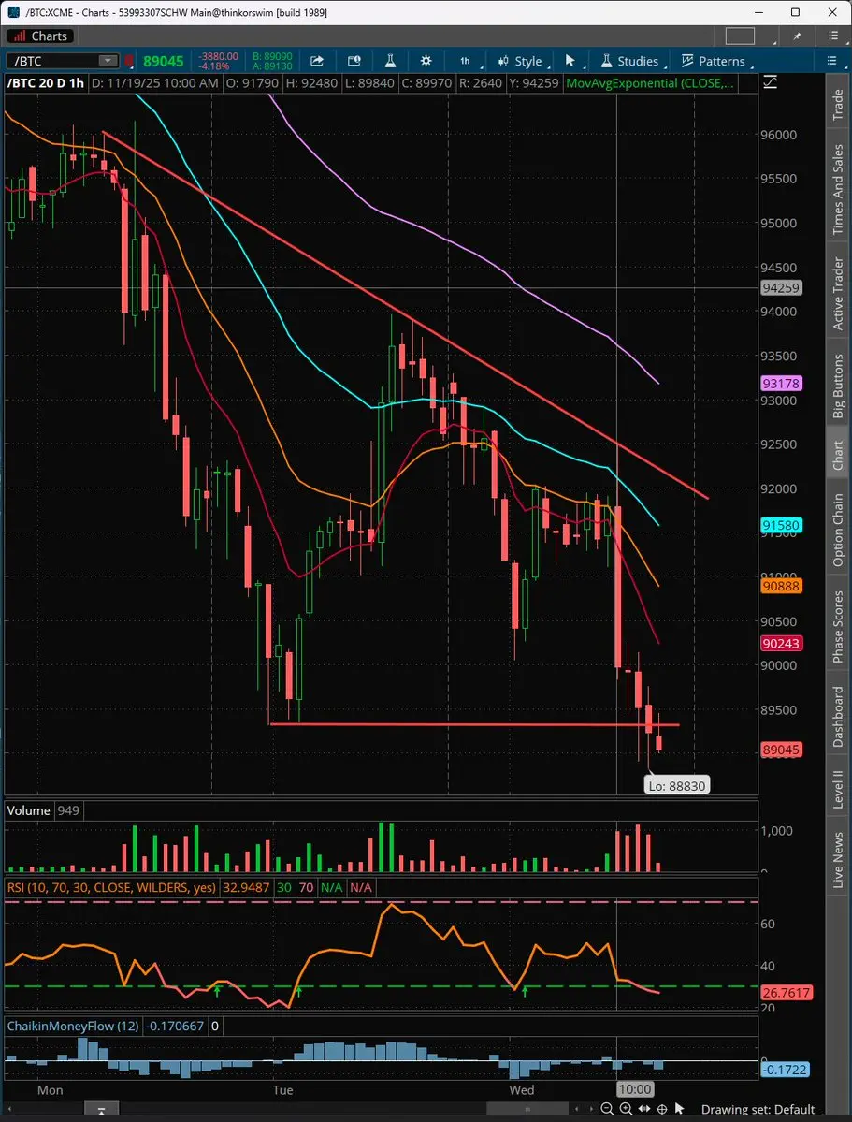
Task: Click the flask (thinkScript) icon
Action: 390,61
